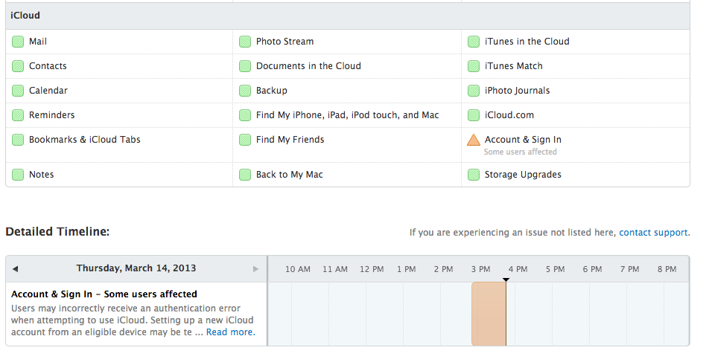Click the Bookmarks & iCloud Tabs status icon
The width and height of the screenshot is (709, 362).
coord(18,140)
